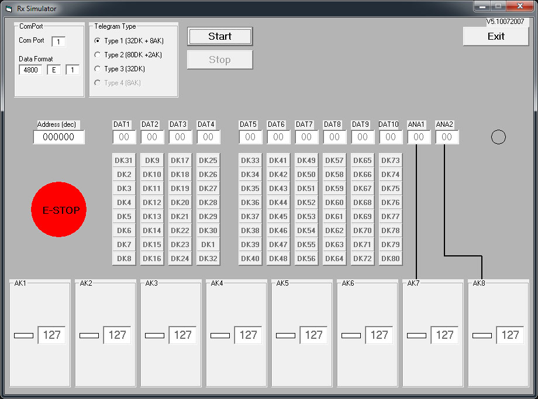Click the red E-STOP button

(x=58, y=210)
